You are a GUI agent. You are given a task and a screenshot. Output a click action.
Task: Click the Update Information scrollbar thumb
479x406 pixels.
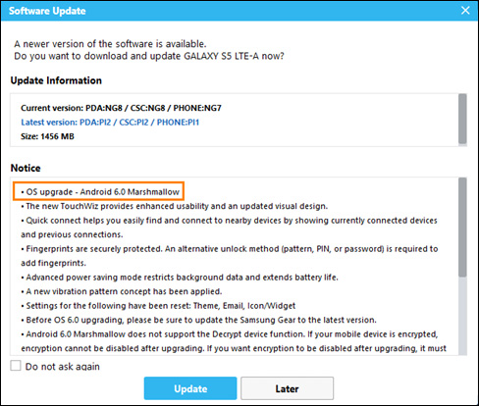click(462, 119)
